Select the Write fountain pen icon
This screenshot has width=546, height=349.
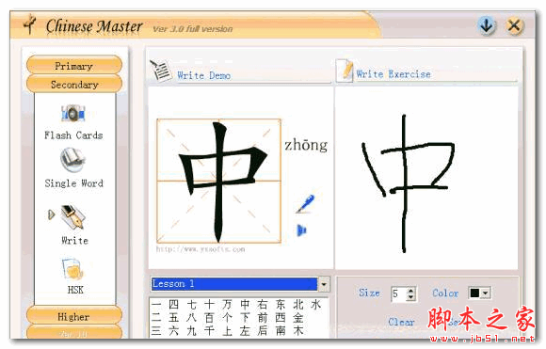tap(72, 217)
